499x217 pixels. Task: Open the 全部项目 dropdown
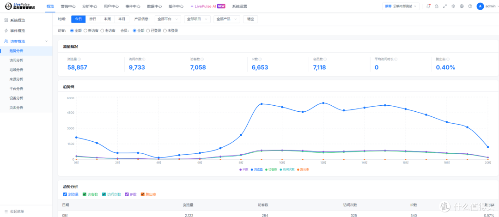pos(197,19)
